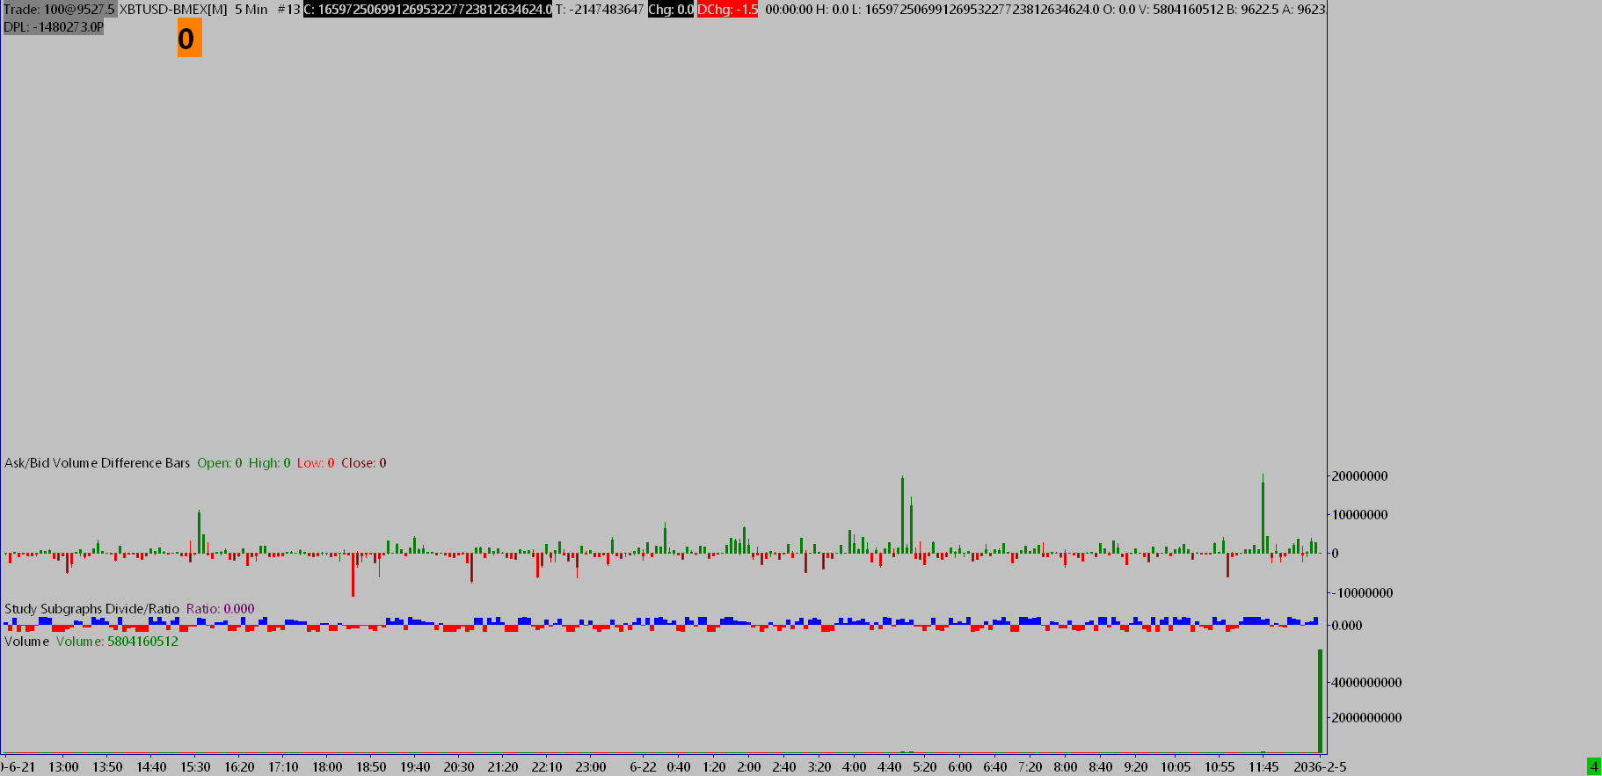This screenshot has height=776, width=1602.
Task: Click 'Ask/Bid Volume Difference Bars' study label
Action: (98, 462)
